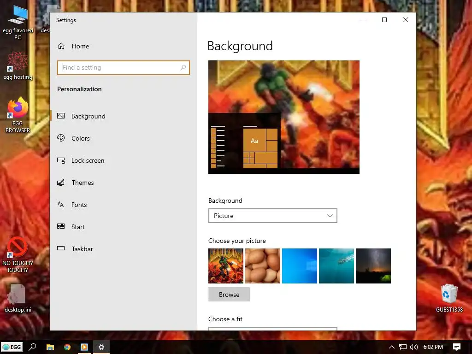Click the large background preview image
This screenshot has height=354, width=472.
pyautogui.click(x=284, y=117)
